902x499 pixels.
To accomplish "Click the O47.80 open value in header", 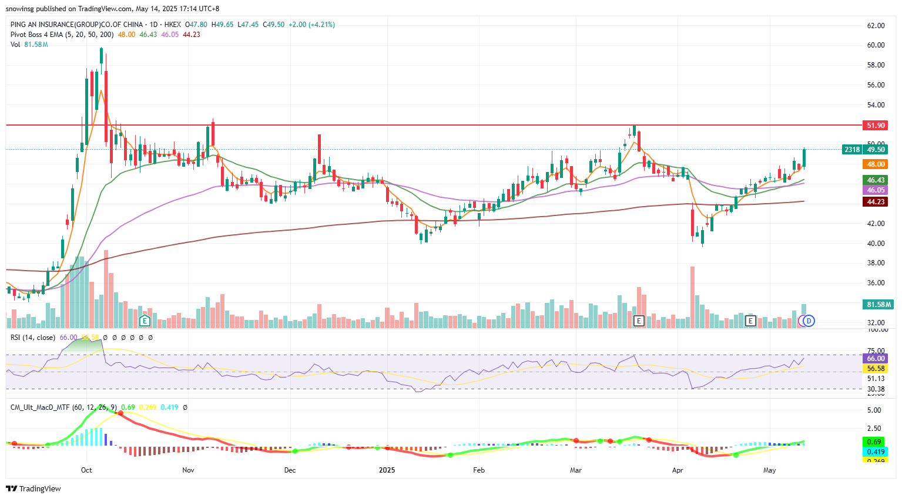I will pos(196,25).
